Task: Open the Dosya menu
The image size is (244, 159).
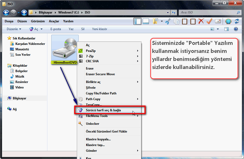Action: click(9, 21)
